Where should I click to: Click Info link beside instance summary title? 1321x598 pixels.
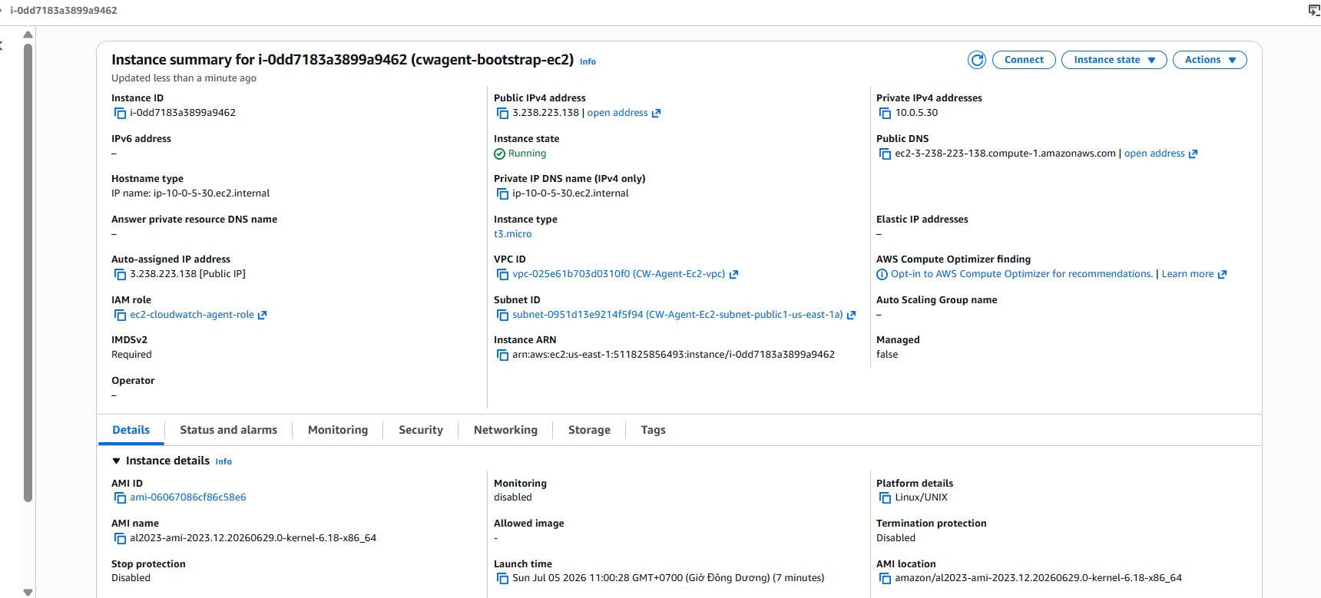coord(588,61)
